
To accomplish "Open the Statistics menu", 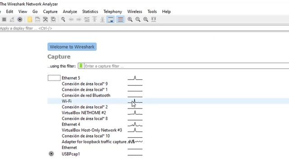I will coord(90,12).
